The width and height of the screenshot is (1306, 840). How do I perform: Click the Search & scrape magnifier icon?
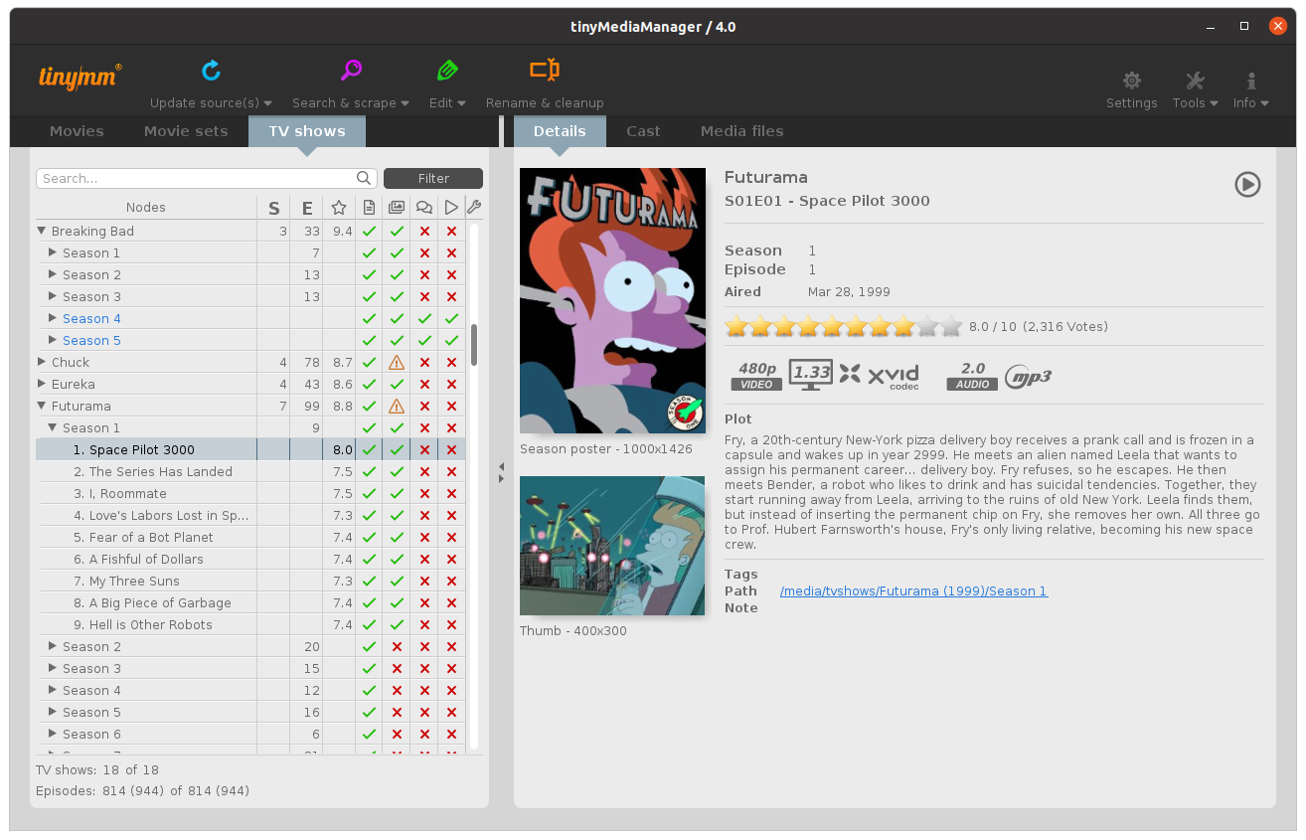pos(351,71)
